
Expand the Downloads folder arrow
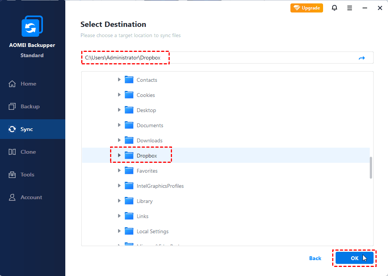[x=119, y=140]
